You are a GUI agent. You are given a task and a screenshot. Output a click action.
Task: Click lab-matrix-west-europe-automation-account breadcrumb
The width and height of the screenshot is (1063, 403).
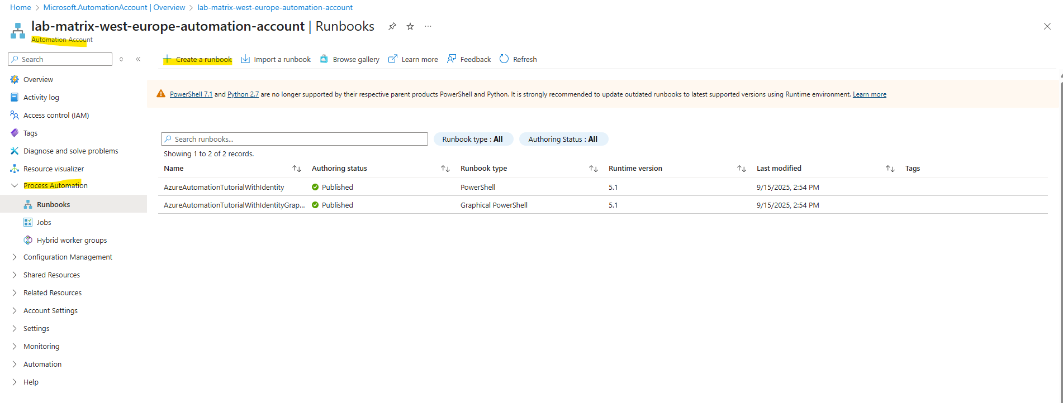click(x=275, y=7)
